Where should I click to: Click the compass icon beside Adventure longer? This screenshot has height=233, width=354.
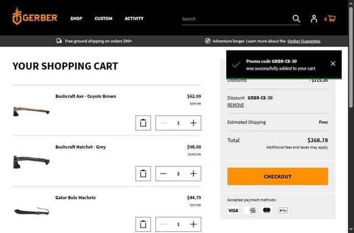(208, 41)
